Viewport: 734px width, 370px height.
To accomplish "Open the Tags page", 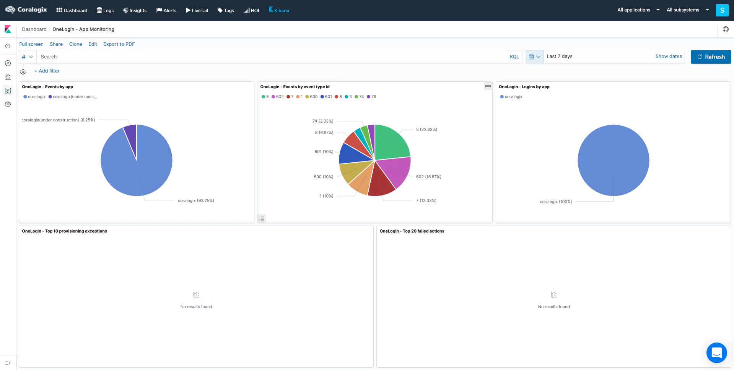I will click(226, 10).
